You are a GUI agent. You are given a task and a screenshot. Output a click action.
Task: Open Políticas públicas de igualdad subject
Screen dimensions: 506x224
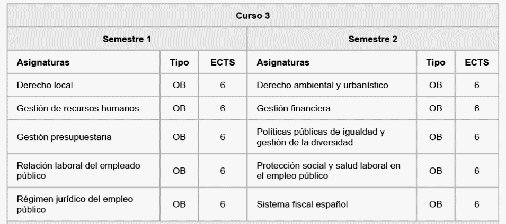coord(321,137)
